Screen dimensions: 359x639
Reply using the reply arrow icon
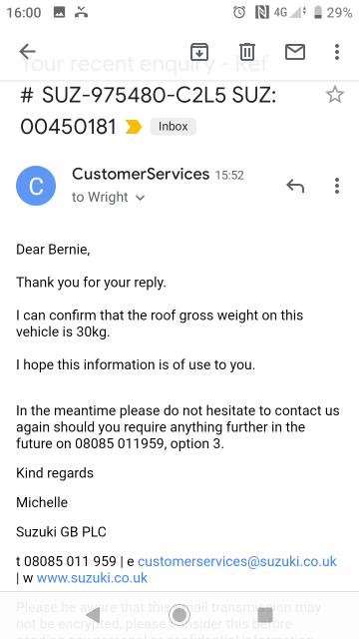click(295, 186)
